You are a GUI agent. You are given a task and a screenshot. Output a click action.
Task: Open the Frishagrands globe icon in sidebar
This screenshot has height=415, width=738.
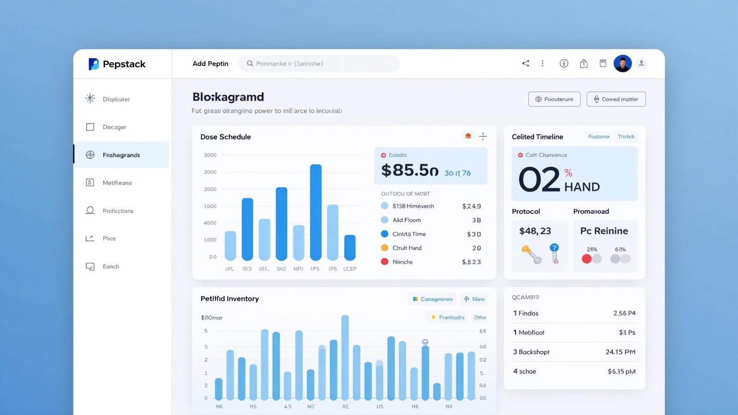point(90,155)
